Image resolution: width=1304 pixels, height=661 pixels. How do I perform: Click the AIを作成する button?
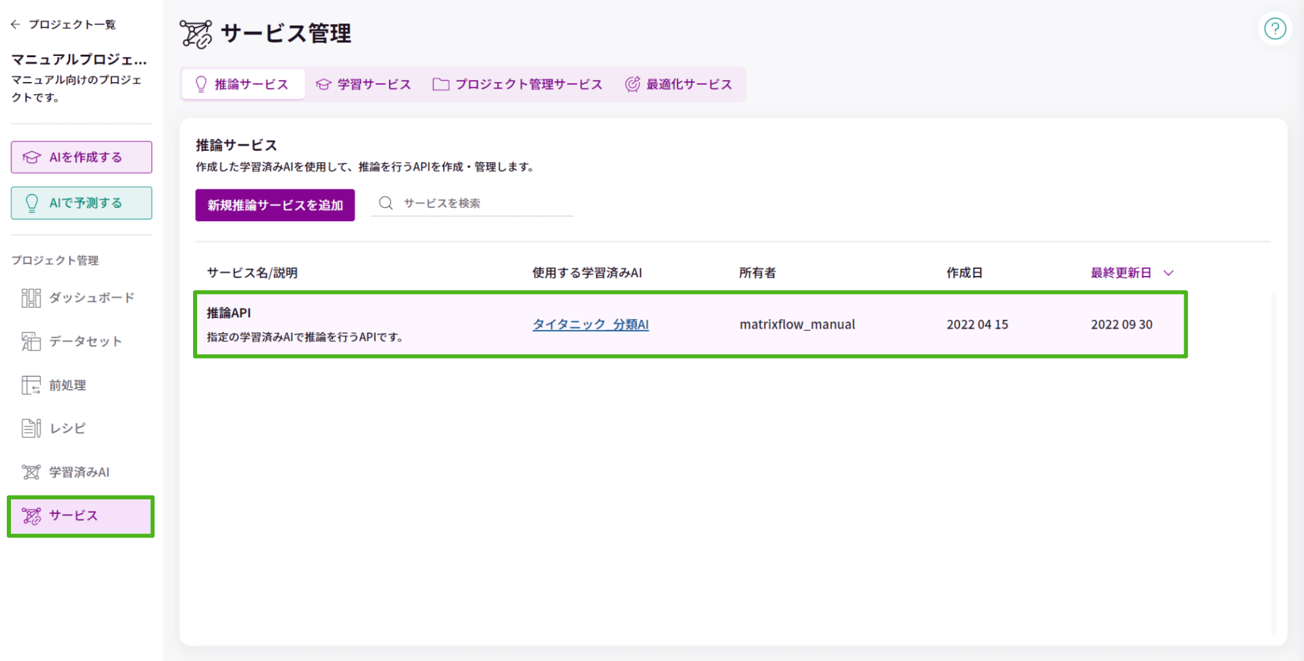pos(81,156)
